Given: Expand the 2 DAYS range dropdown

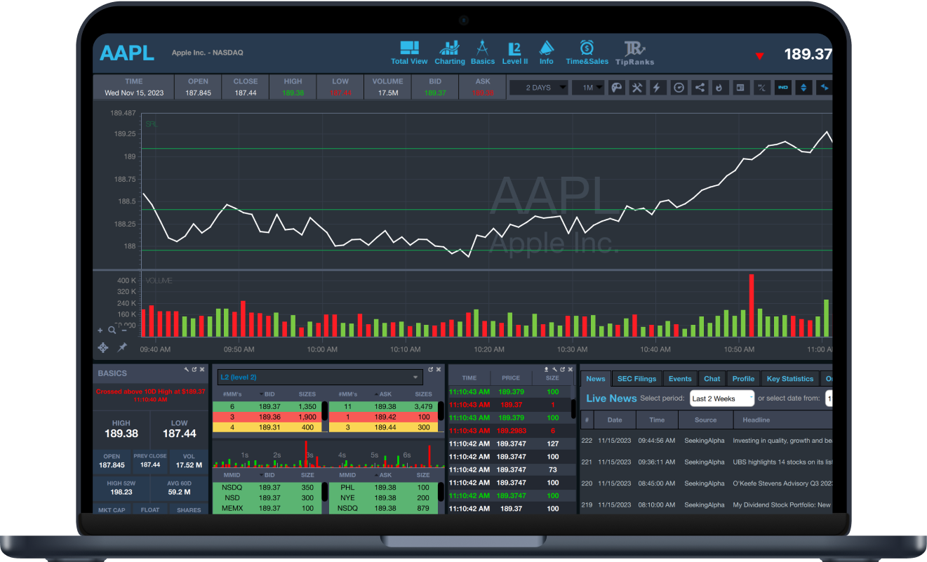Looking at the screenshot, I should click(x=538, y=88).
